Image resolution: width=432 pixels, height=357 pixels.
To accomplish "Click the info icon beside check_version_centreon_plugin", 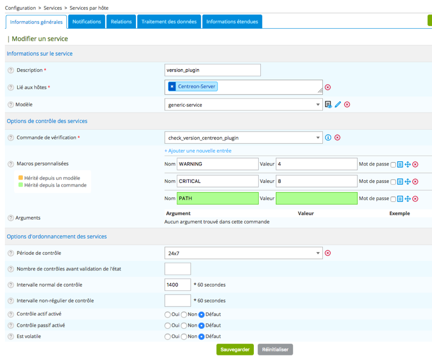I will (328, 138).
